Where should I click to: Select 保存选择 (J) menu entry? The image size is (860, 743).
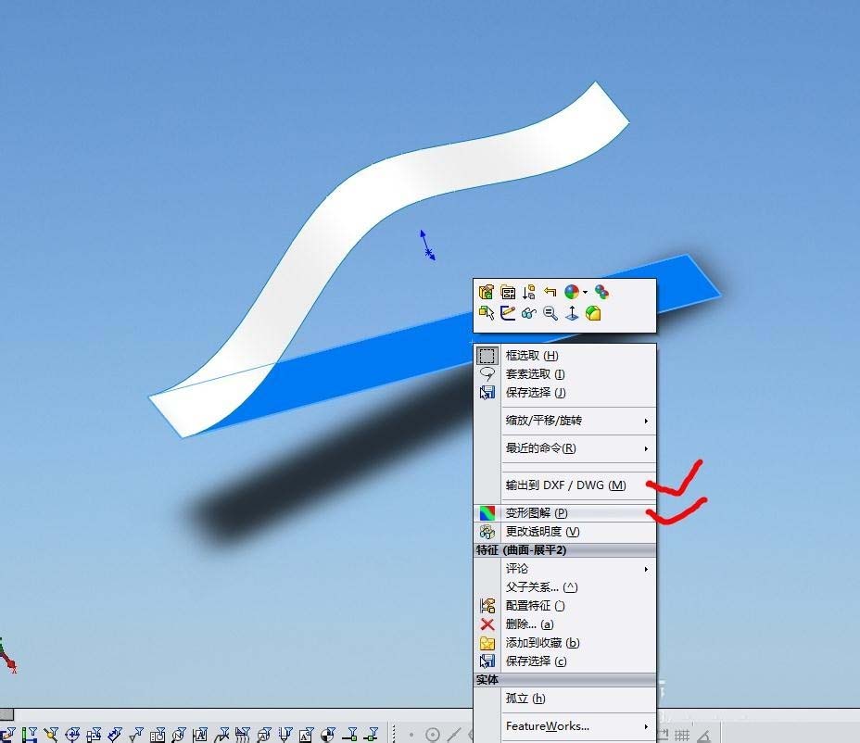pos(565,393)
